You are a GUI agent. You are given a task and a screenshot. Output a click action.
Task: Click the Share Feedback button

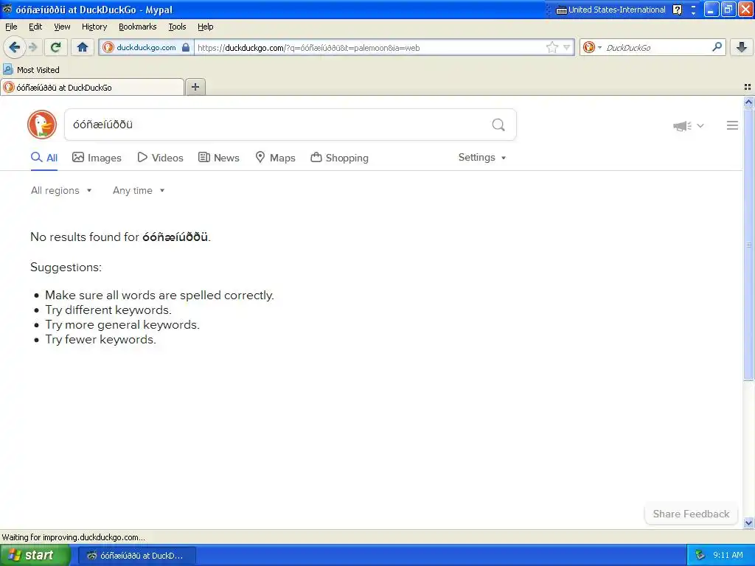(x=691, y=514)
